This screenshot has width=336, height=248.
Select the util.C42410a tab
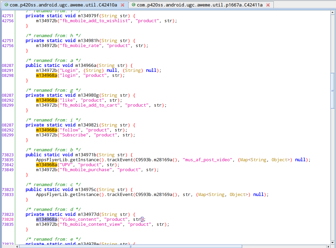pyautogui.click(x=63, y=5)
